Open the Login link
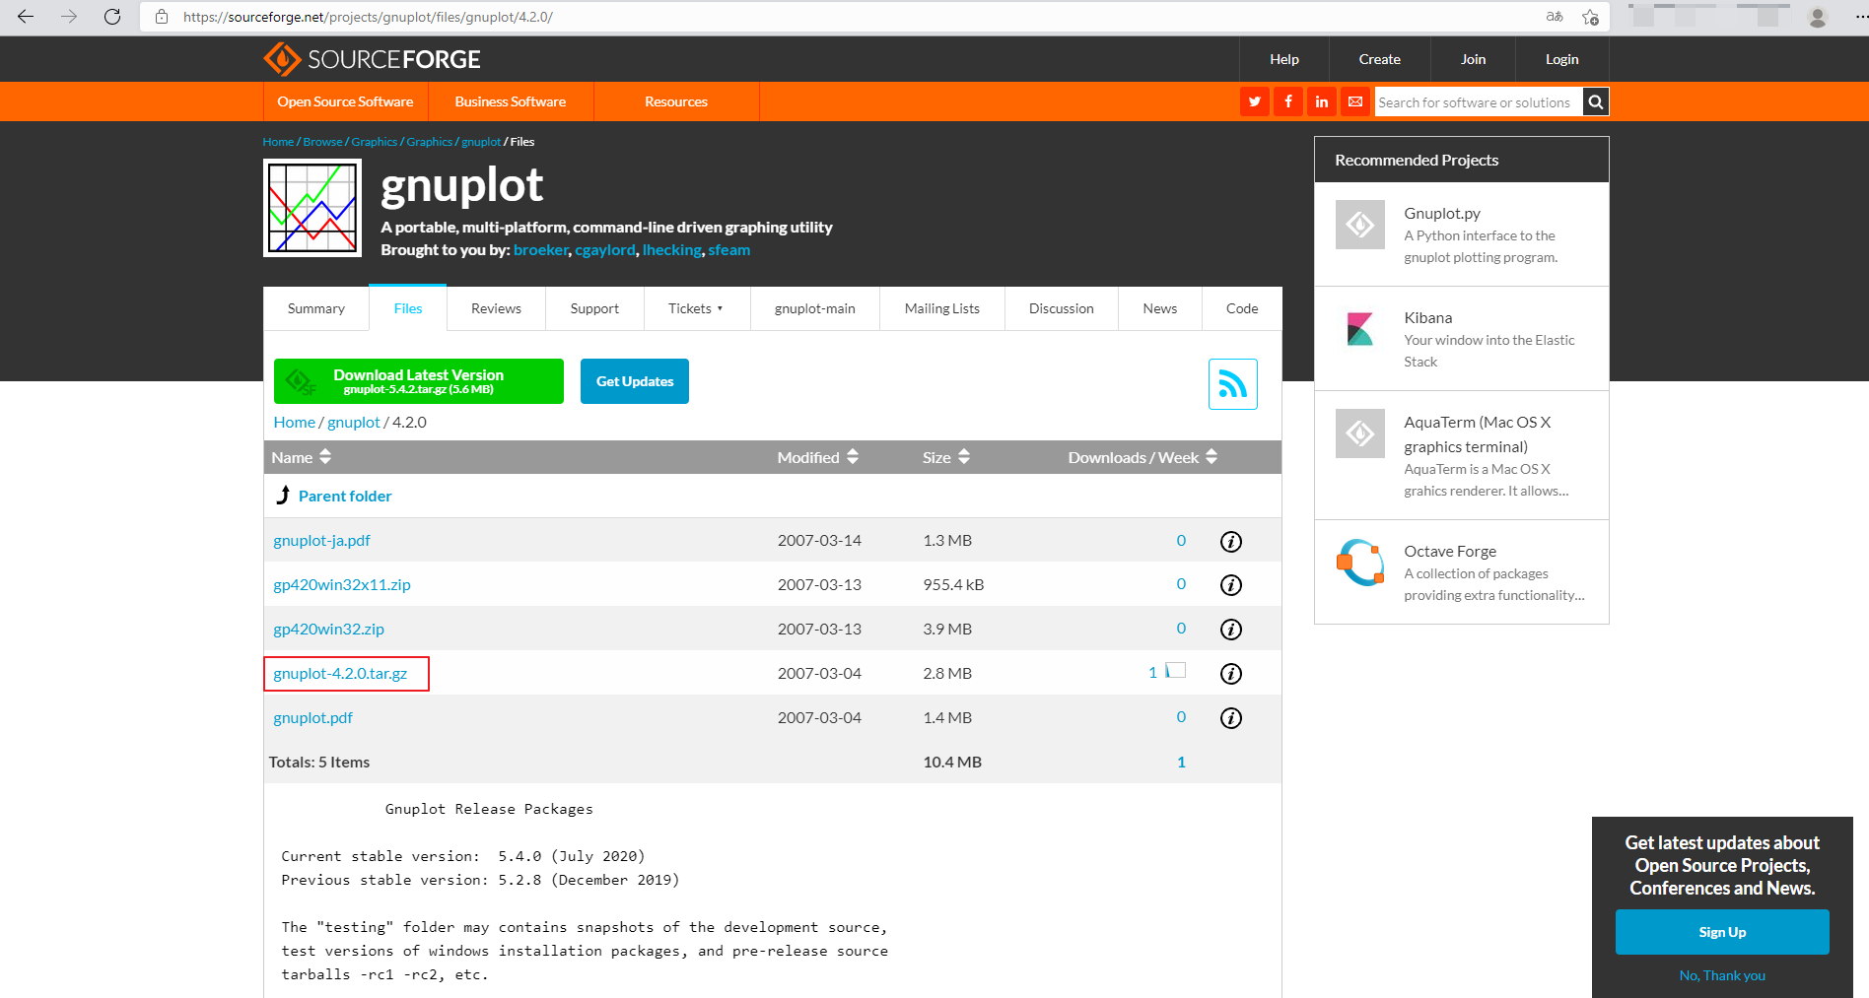The height and width of the screenshot is (998, 1869). coord(1562,59)
